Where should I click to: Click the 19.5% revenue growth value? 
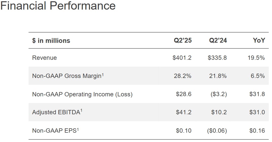pyautogui.click(x=256, y=58)
